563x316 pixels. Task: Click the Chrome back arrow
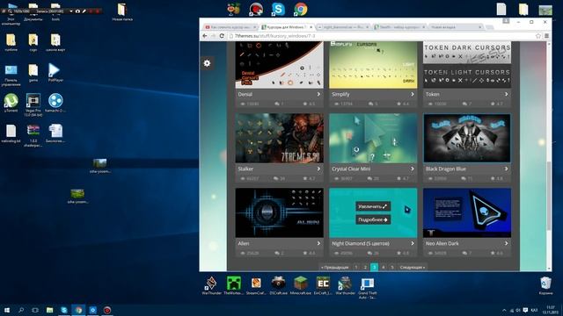coord(205,36)
